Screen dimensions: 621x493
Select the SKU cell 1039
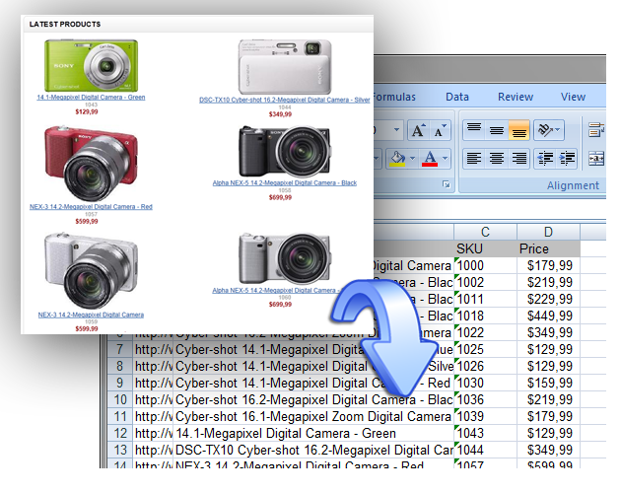pyautogui.click(x=485, y=416)
